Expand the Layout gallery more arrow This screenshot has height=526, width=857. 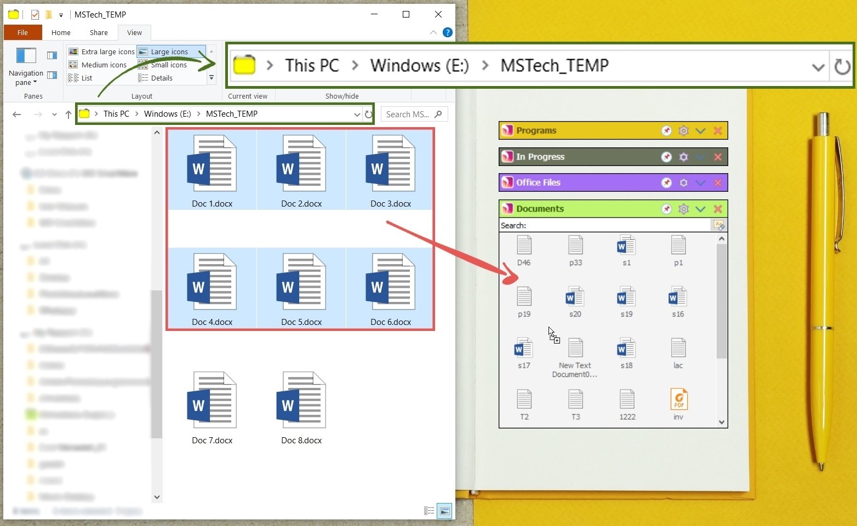(212, 78)
